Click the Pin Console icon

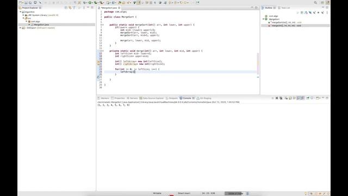(x=308, y=98)
